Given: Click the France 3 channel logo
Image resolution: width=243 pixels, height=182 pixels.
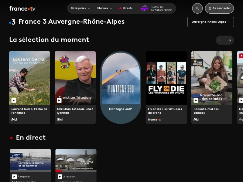Looking at the screenshot, I should coord(12,22).
